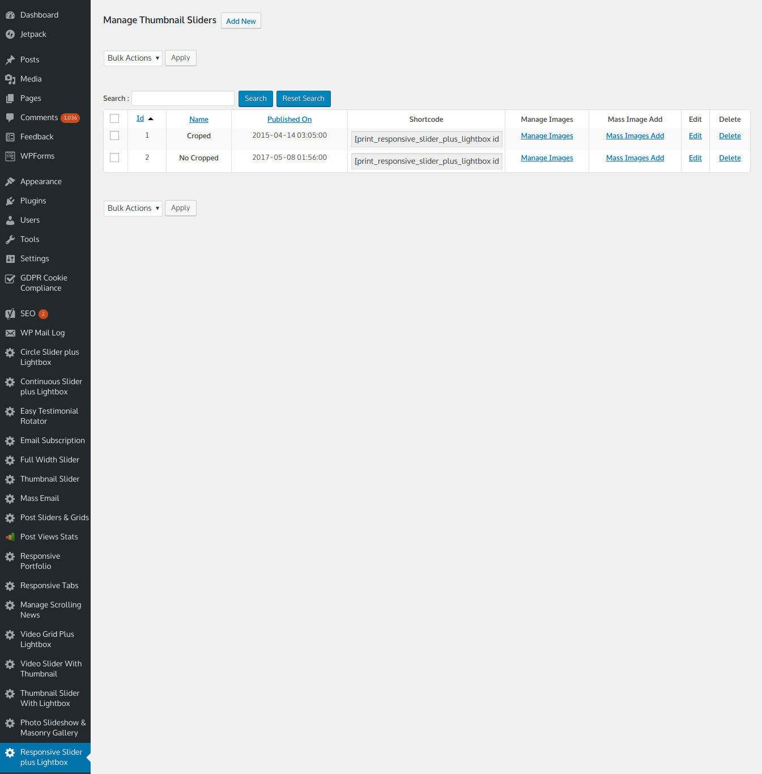Click the Mass Email gear icon
The width and height of the screenshot is (762, 774).
click(10, 499)
